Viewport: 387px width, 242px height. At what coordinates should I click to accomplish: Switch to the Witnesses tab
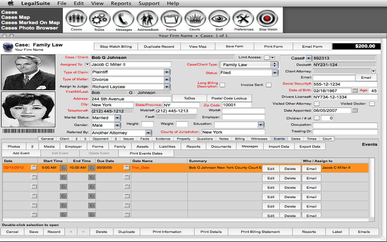pyautogui.click(x=259, y=139)
